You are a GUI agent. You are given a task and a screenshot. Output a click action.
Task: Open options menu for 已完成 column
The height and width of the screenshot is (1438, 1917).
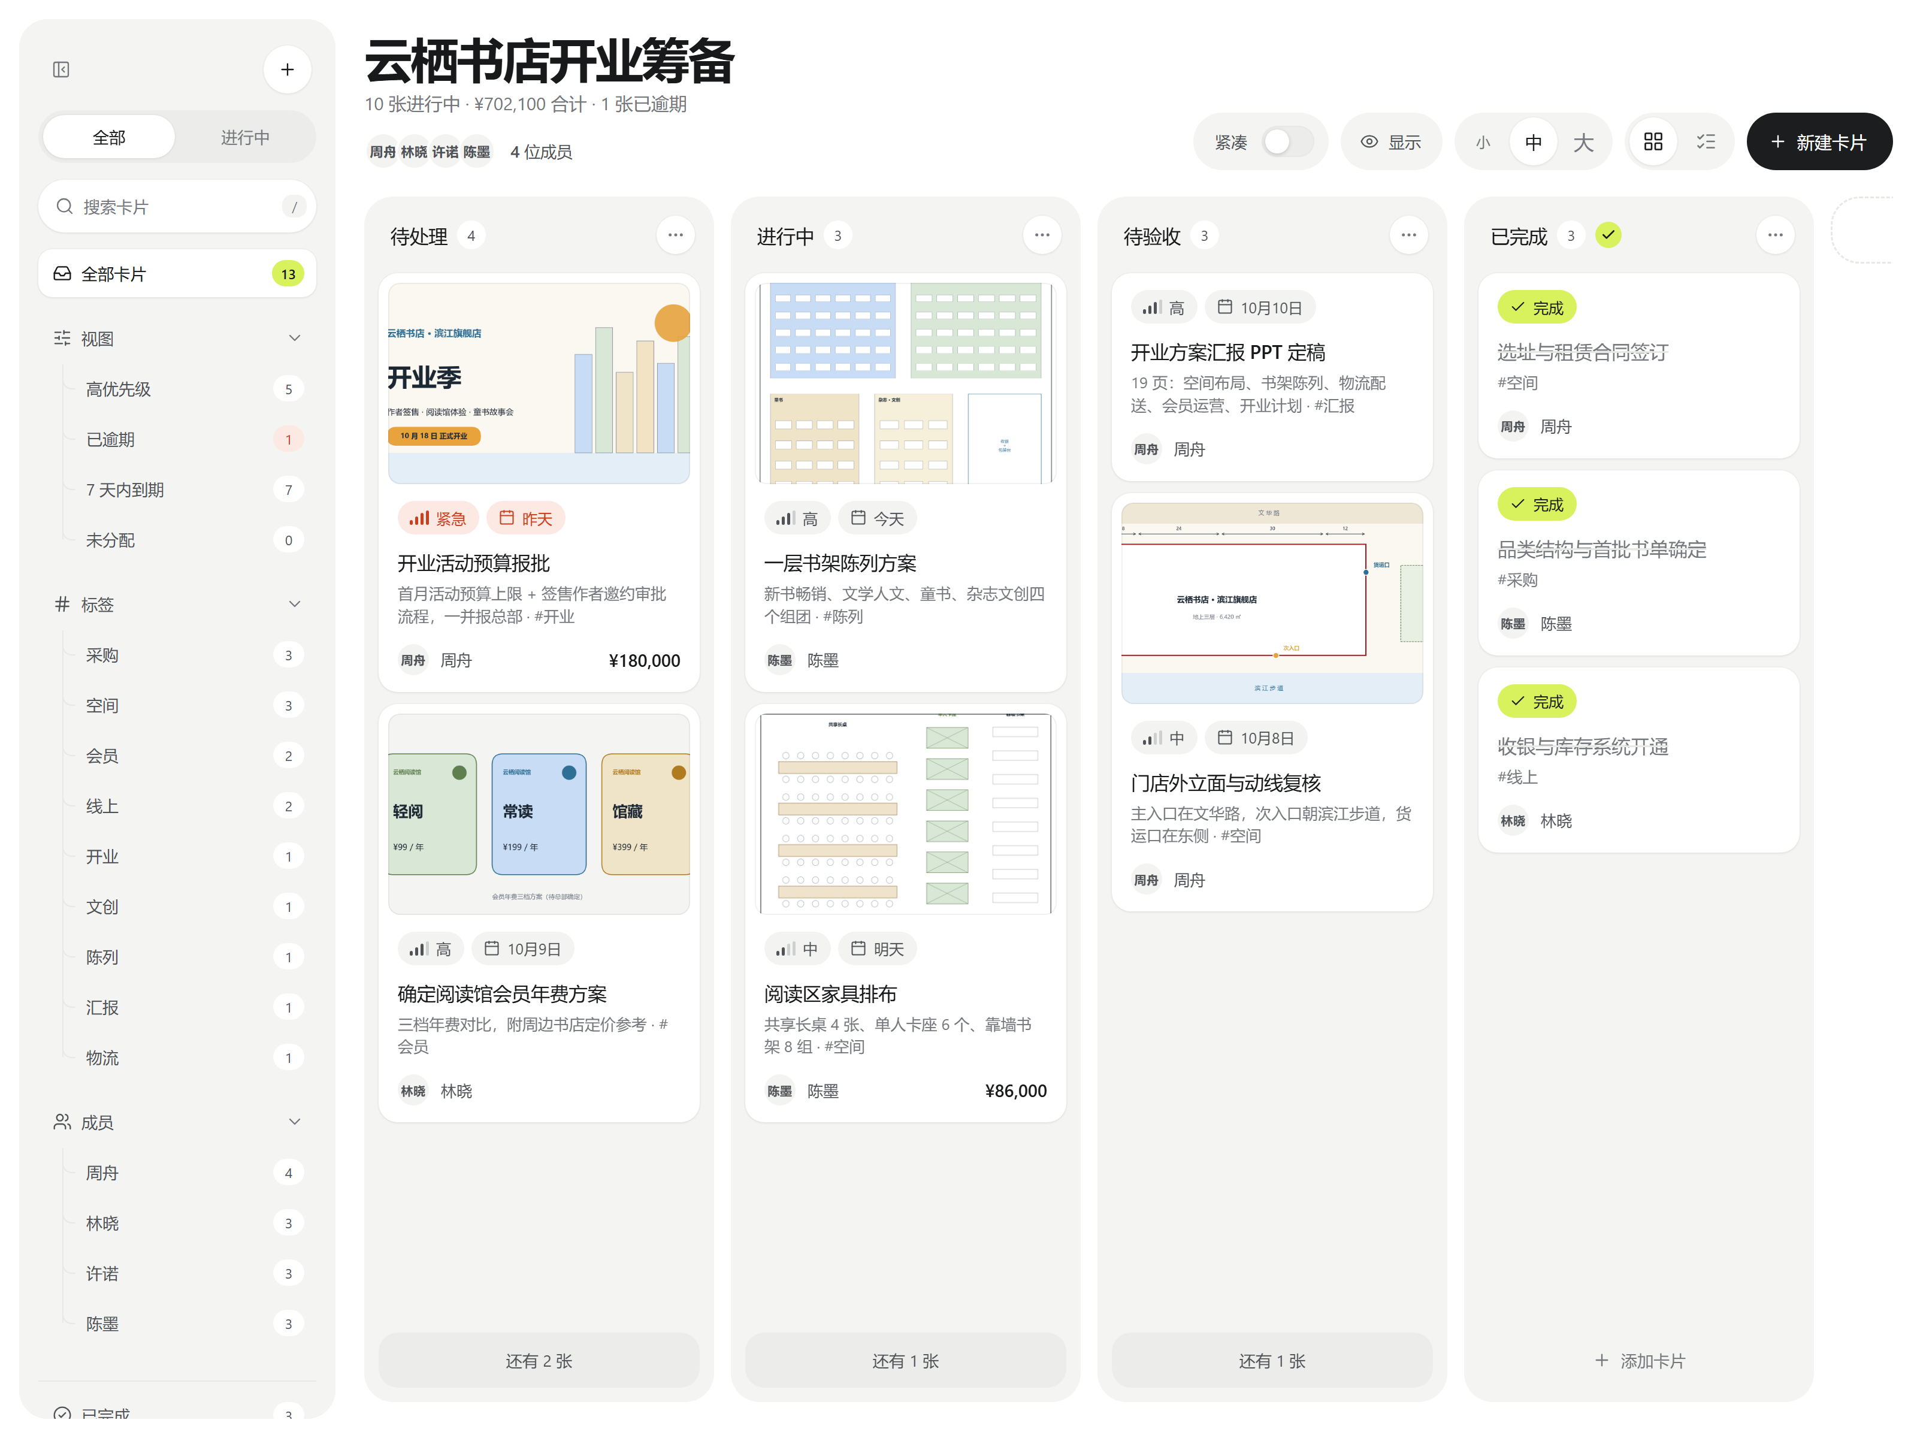tap(1775, 235)
